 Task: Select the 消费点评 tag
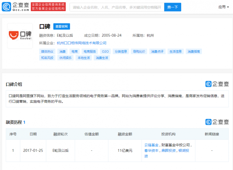point(157,51)
